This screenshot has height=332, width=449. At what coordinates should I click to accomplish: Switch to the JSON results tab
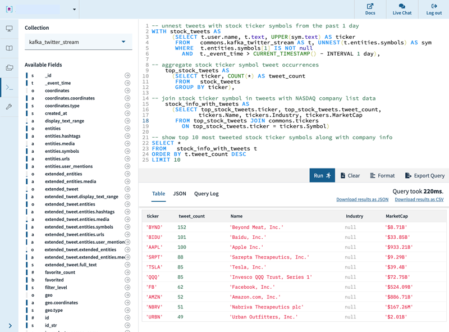180,193
